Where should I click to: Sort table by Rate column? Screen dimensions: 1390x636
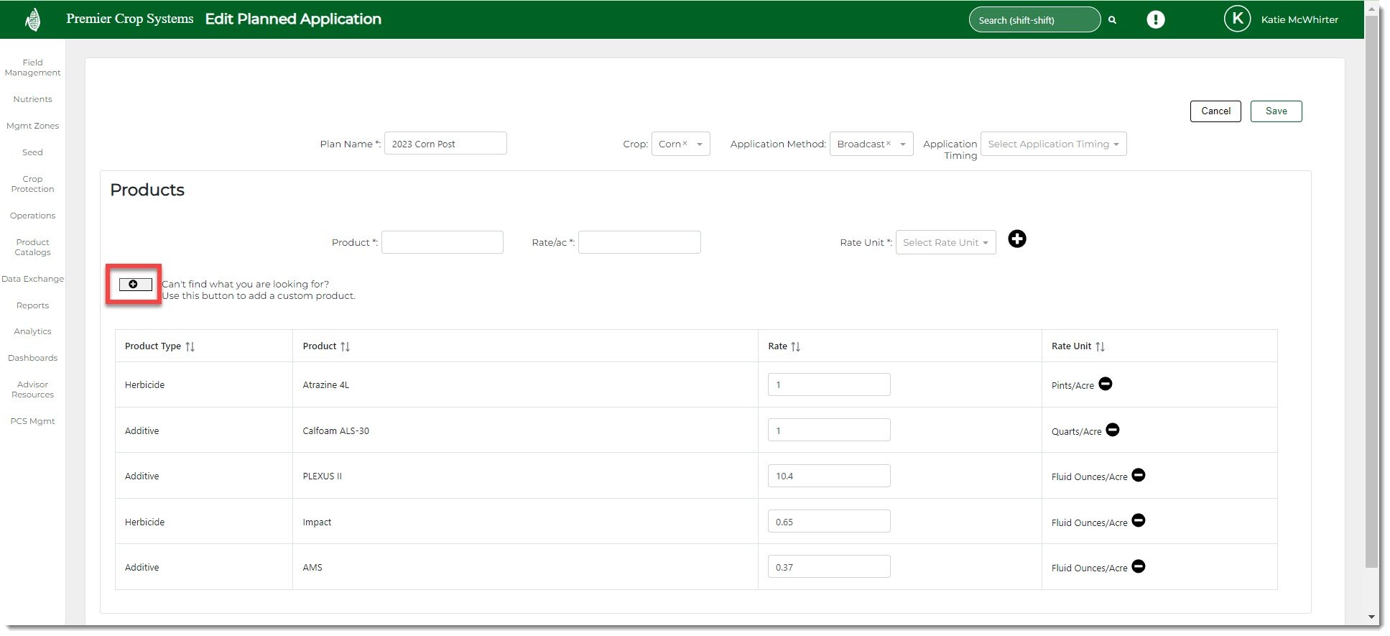(795, 346)
